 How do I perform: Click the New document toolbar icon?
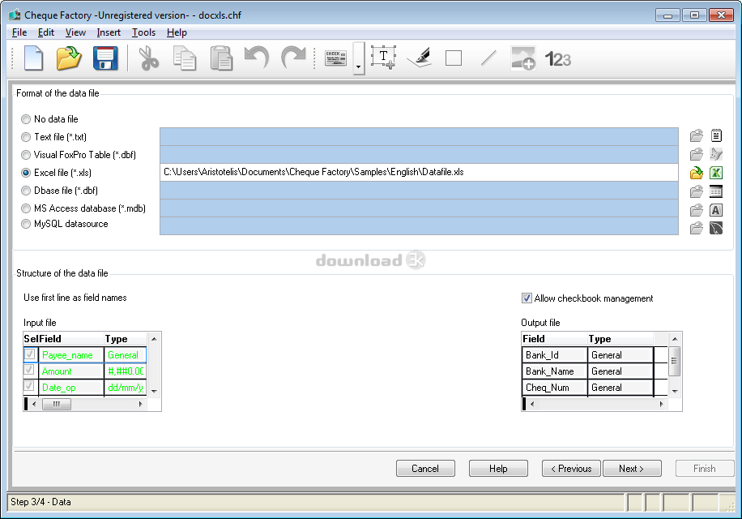[x=33, y=58]
